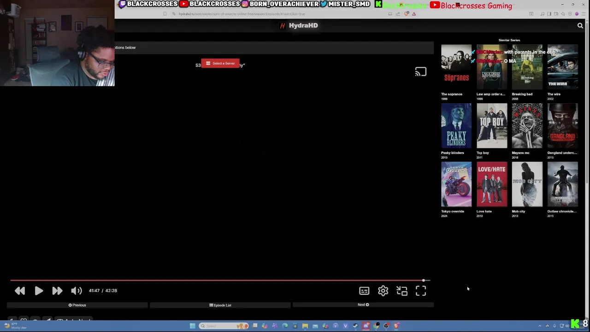Click the video progress bar
590x332 pixels.
(220, 280)
